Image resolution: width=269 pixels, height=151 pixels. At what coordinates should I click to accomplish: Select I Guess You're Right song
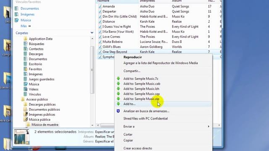(x=117, y=26)
